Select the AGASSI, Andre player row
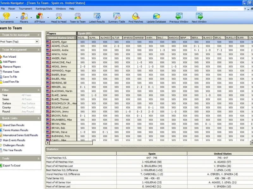The image size is (253, 189). (x=60, y=50)
